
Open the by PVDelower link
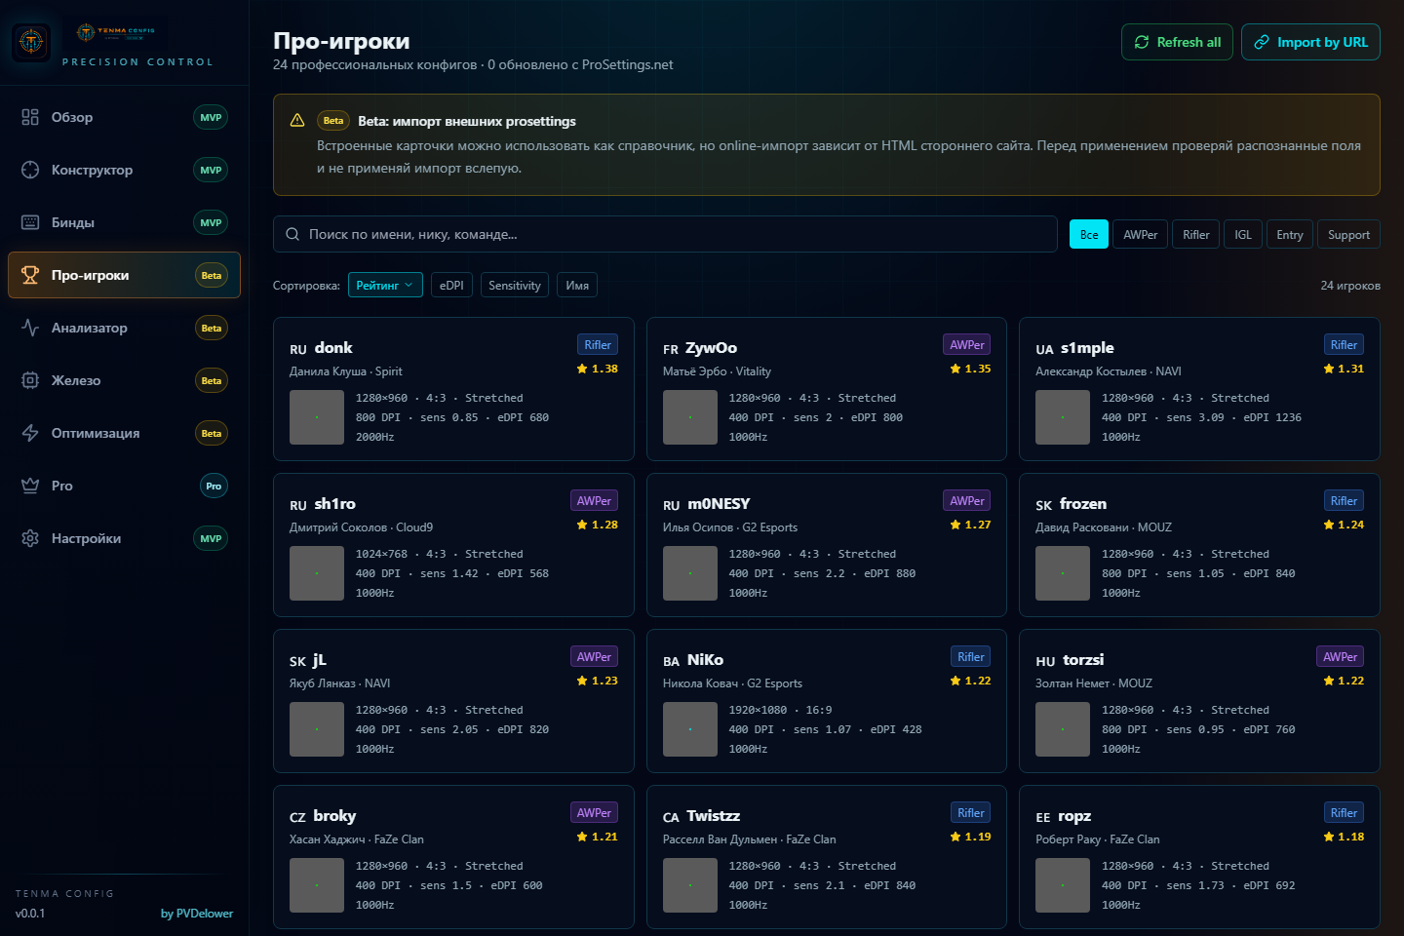(197, 914)
